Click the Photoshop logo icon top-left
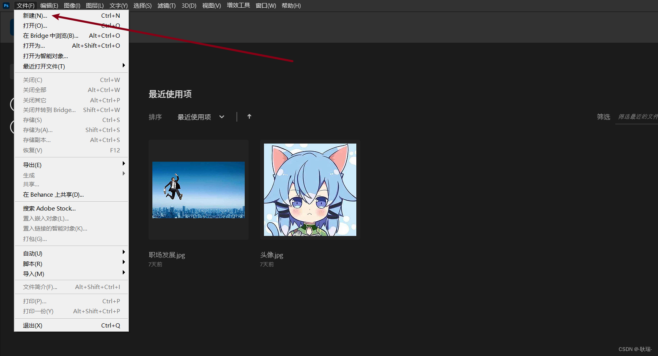The height and width of the screenshot is (356, 658). [x=6, y=5]
